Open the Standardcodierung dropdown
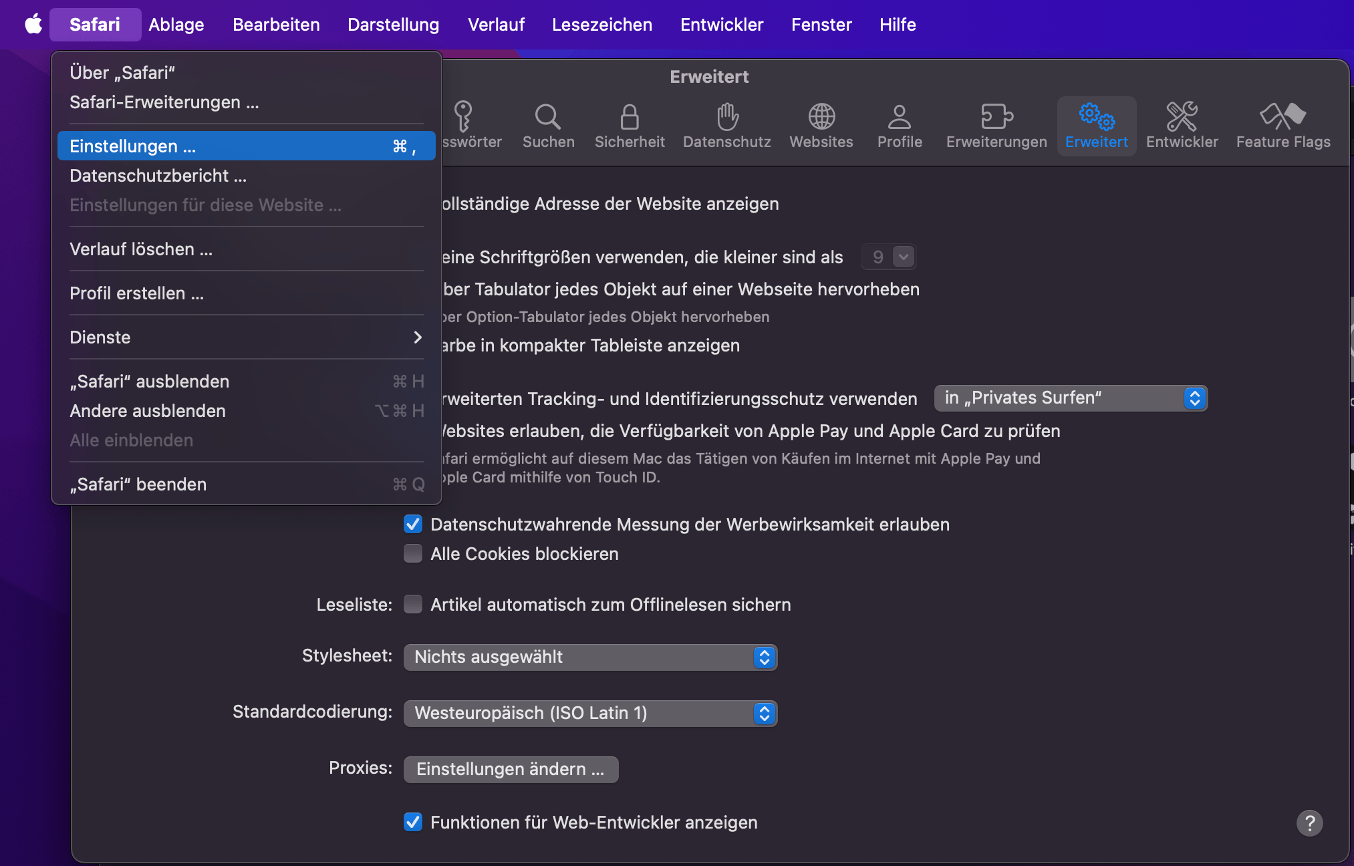The height and width of the screenshot is (866, 1354). [590, 714]
